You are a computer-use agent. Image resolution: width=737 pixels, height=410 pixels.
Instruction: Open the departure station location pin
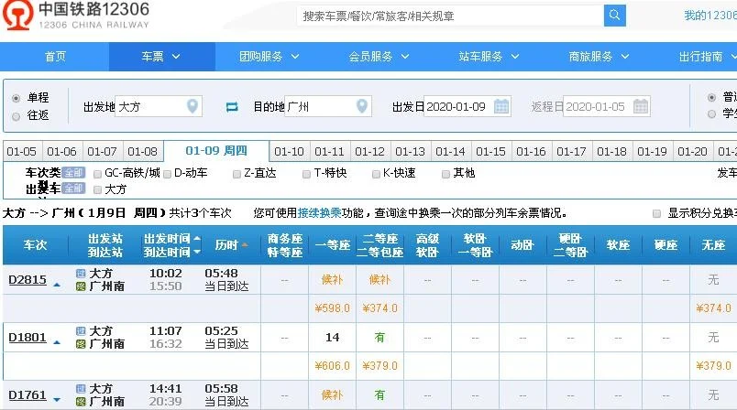pos(192,106)
